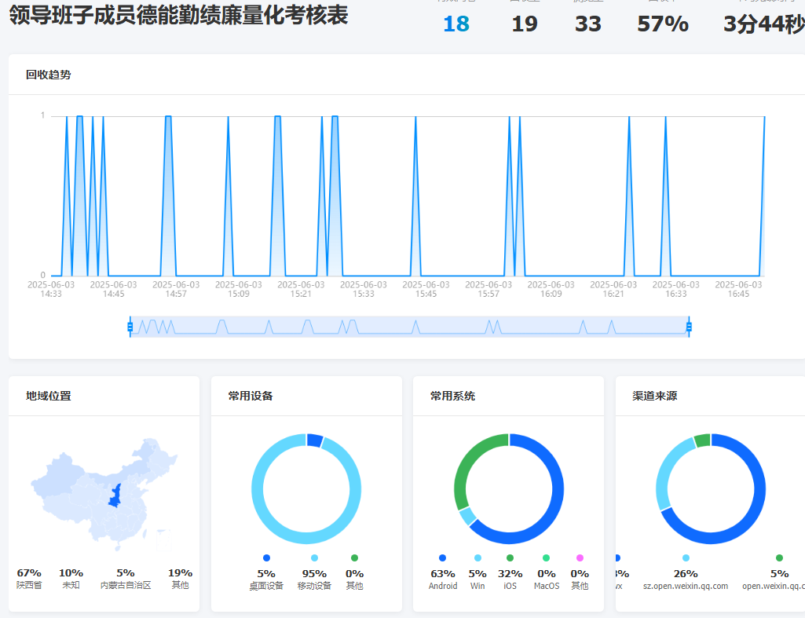Image resolution: width=805 pixels, height=618 pixels.
Task: Toggle the sz.open.weixin.qq.com legend dot
Action: tap(686, 558)
